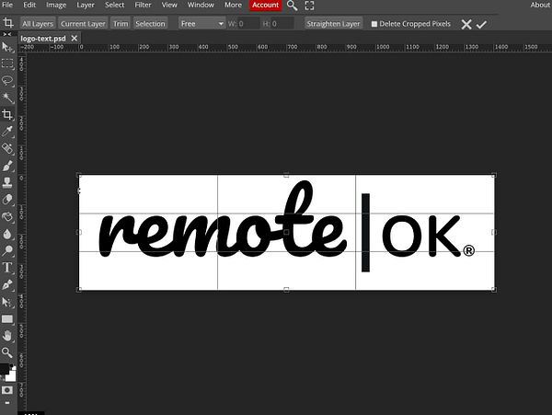Select the Rectangle Select tool
The width and height of the screenshot is (552, 415).
coord(6,63)
